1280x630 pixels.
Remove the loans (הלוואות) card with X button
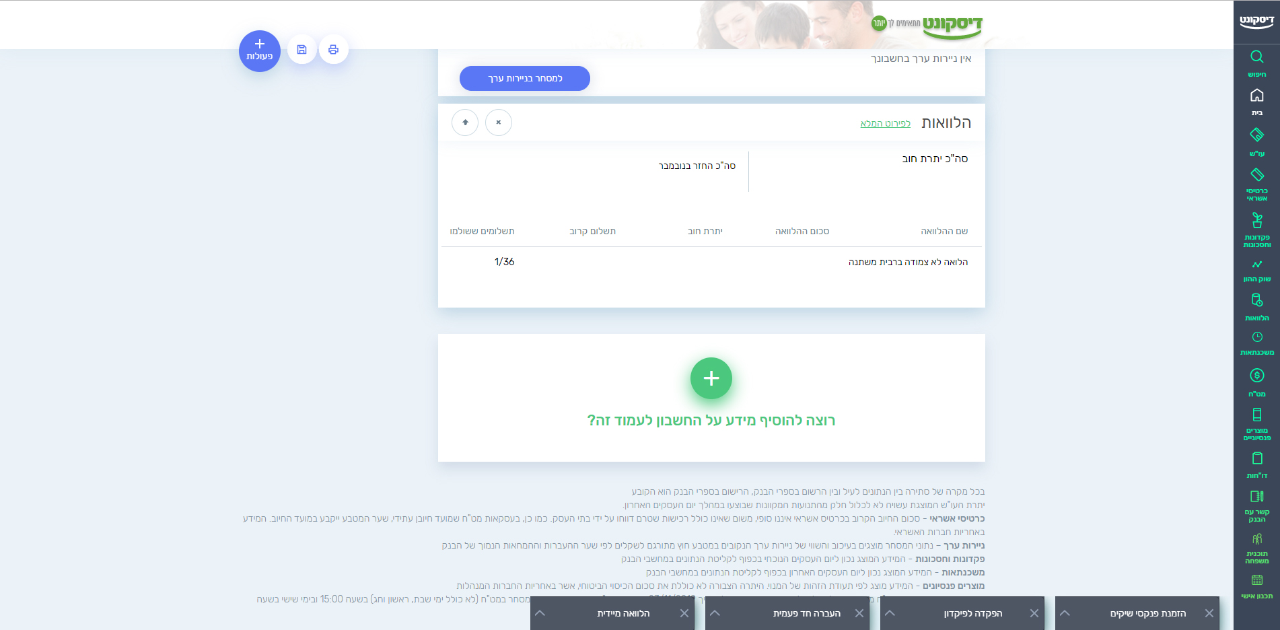[499, 123]
